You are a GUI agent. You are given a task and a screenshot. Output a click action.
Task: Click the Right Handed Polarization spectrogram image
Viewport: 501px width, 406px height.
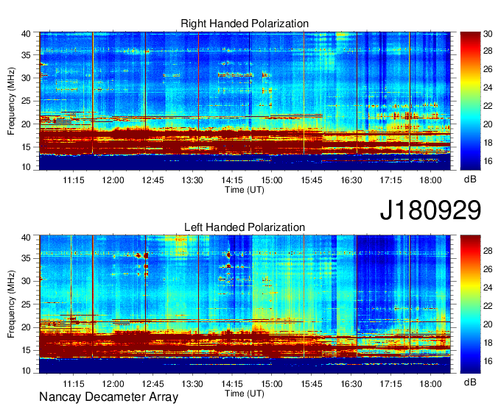[x=245, y=101]
